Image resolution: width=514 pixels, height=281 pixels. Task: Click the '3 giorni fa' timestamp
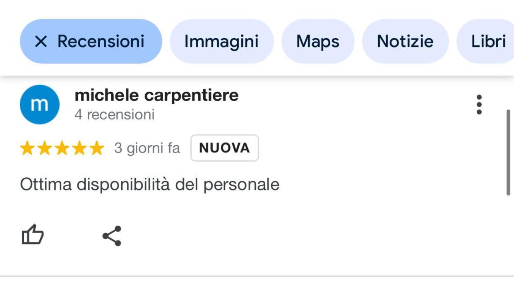point(147,148)
